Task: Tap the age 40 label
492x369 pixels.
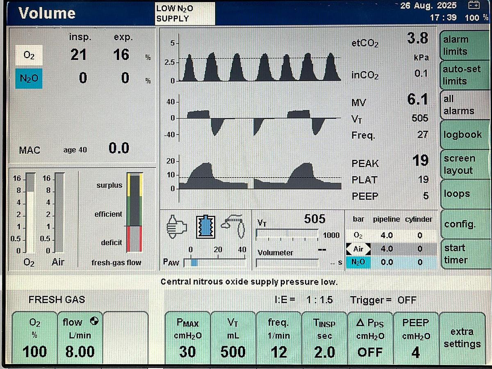Action: (75, 150)
